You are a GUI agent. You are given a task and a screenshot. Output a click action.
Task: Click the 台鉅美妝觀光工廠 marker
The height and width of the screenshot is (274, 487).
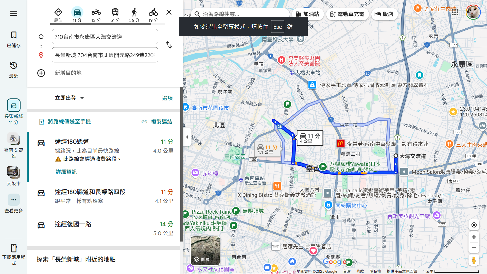click(437, 216)
